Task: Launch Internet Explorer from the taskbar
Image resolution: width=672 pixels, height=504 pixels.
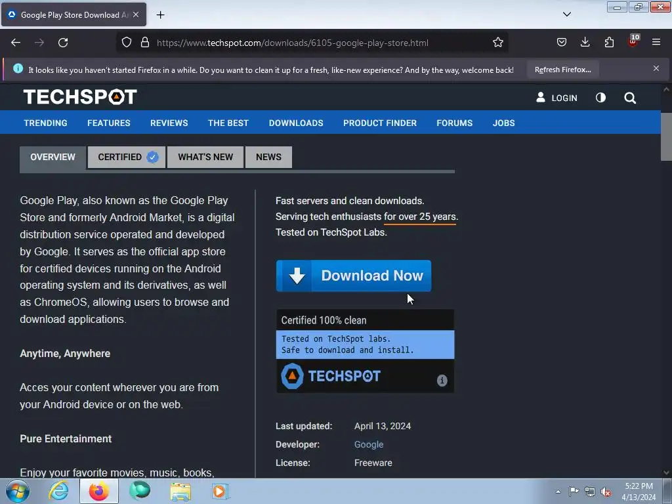Action: pos(58,491)
